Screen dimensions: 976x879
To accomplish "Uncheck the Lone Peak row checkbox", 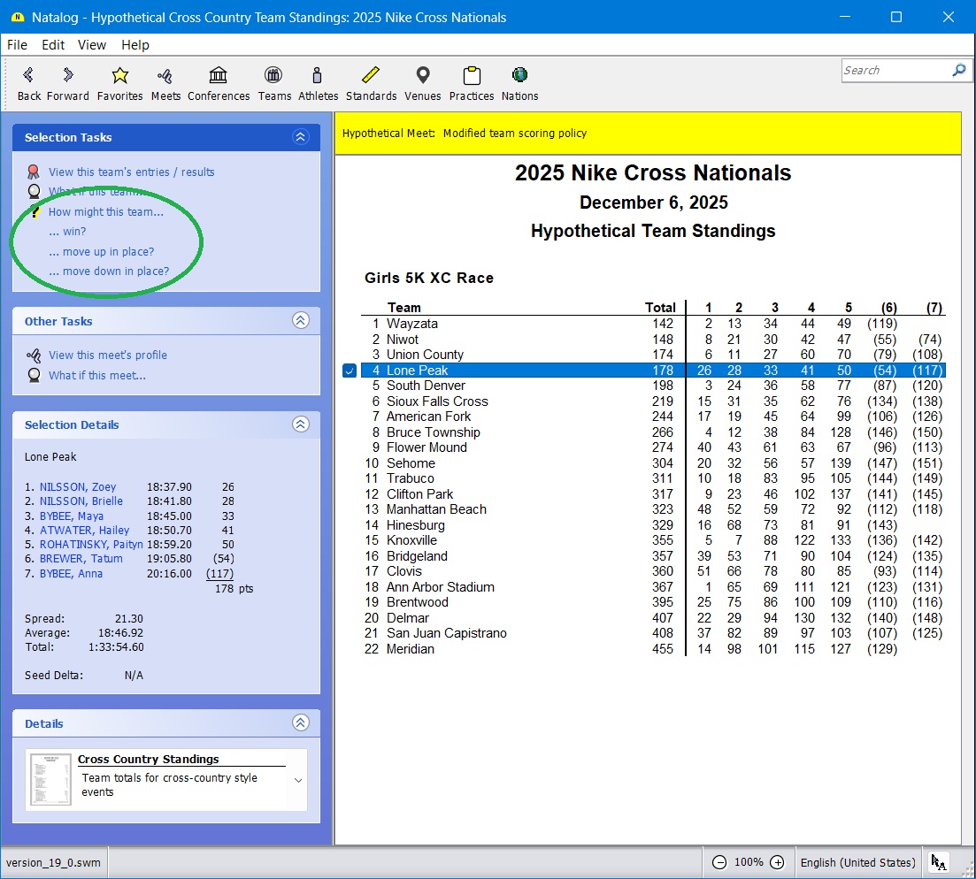I will pyautogui.click(x=349, y=371).
